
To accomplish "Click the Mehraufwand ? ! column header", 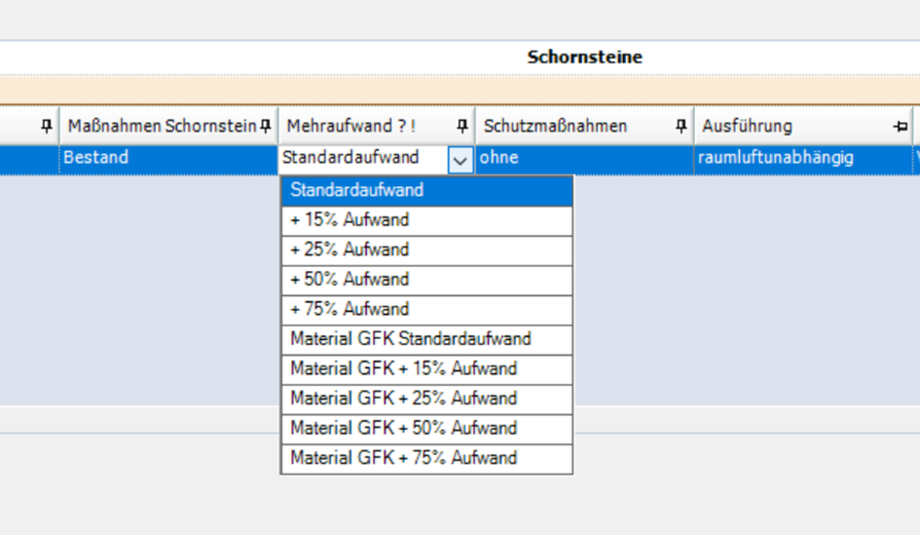I will [377, 126].
